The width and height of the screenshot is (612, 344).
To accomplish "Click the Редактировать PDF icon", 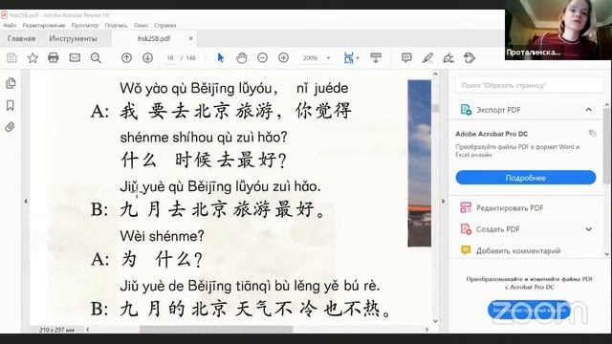I will 466,207.
